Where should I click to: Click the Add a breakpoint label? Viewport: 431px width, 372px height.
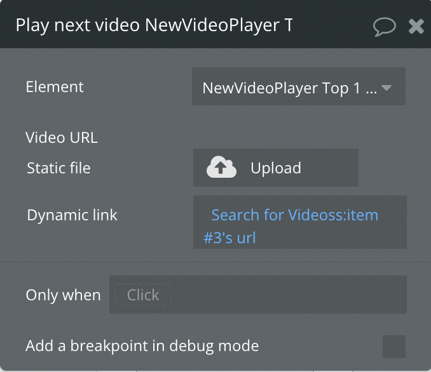pyautogui.click(x=142, y=345)
